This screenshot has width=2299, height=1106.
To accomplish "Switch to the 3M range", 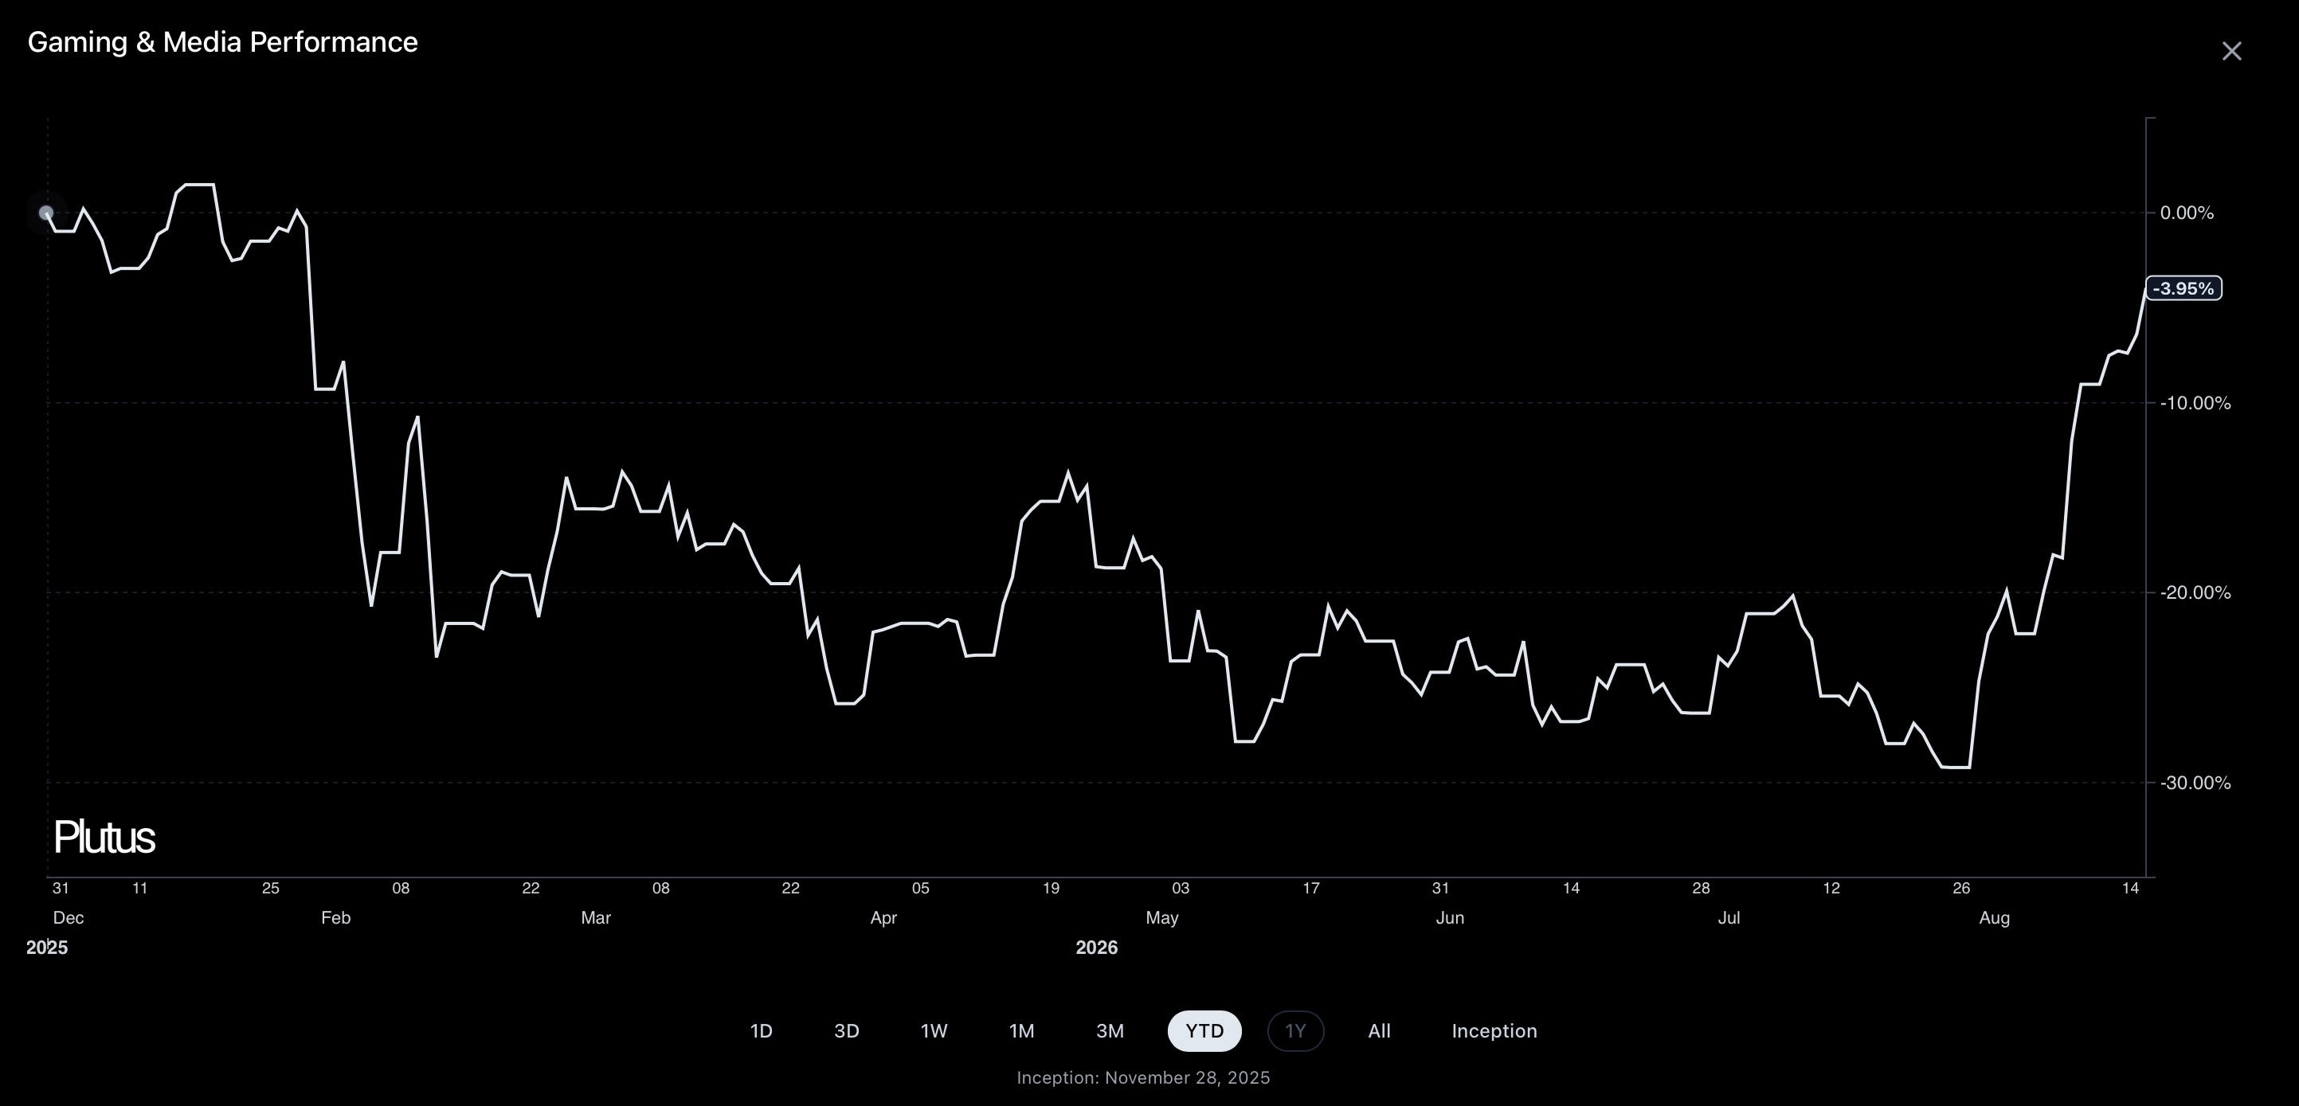I will click(1110, 1031).
